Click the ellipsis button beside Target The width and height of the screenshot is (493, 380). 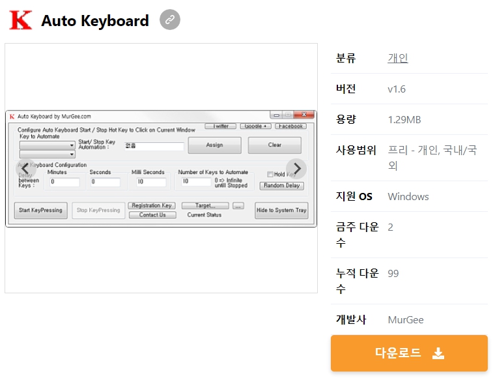click(x=238, y=206)
